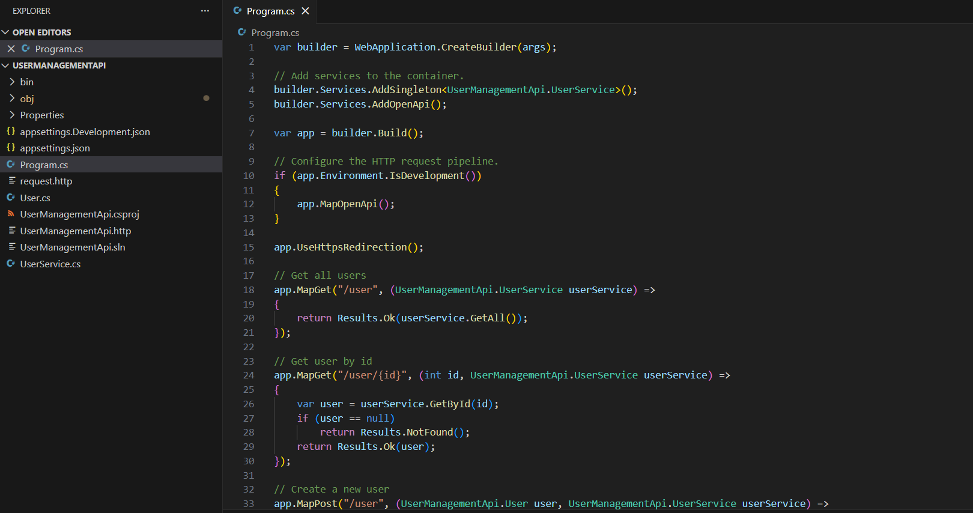
Task: Click the EXPLORER panel title
Action: [31, 11]
